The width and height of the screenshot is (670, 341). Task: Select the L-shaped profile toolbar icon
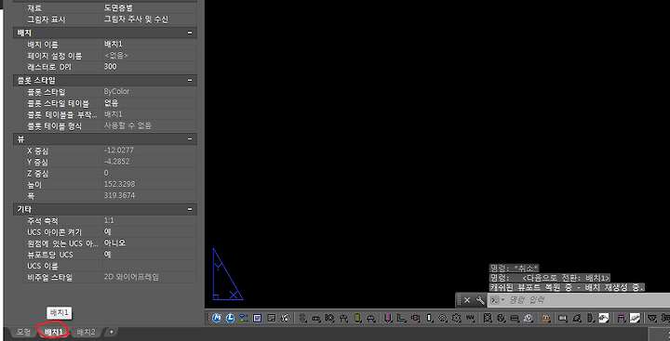coord(401,318)
